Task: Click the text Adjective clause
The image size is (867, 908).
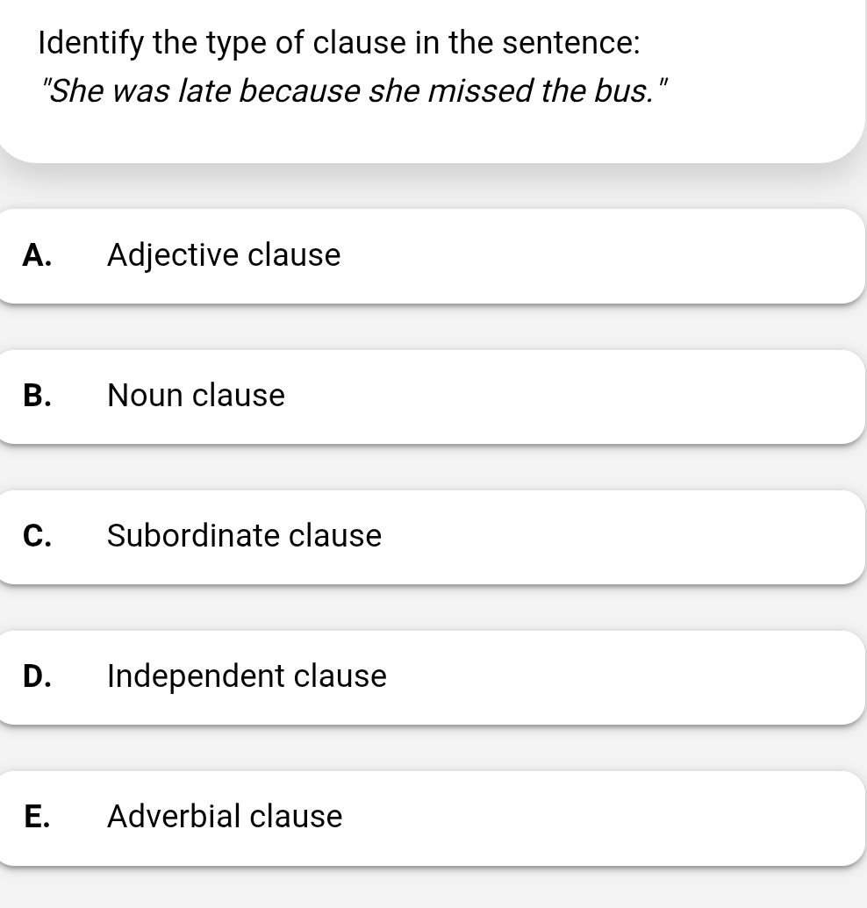Action: (224, 255)
